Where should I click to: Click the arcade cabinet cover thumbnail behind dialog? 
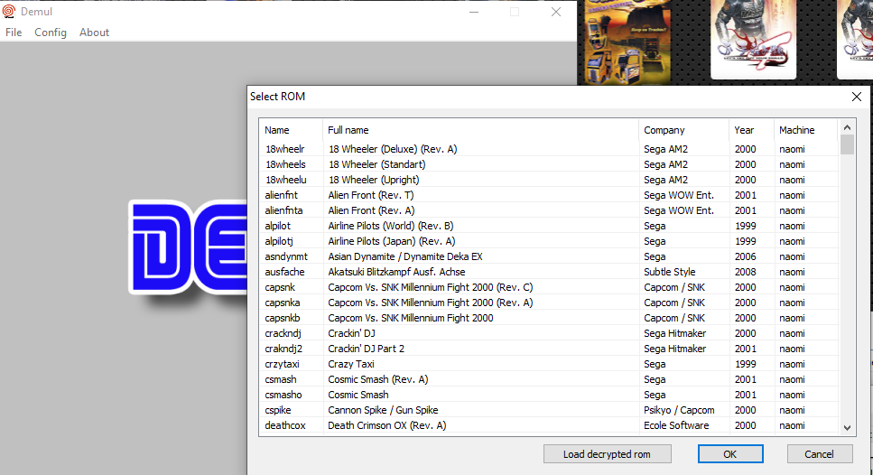(x=627, y=42)
